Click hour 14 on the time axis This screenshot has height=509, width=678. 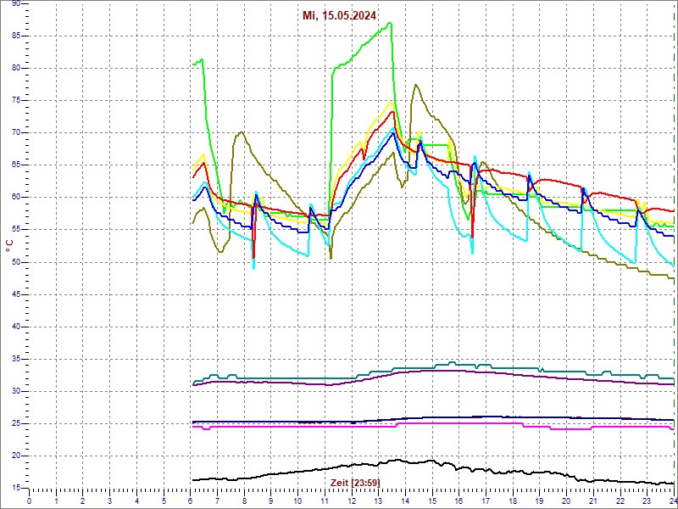[x=406, y=501]
